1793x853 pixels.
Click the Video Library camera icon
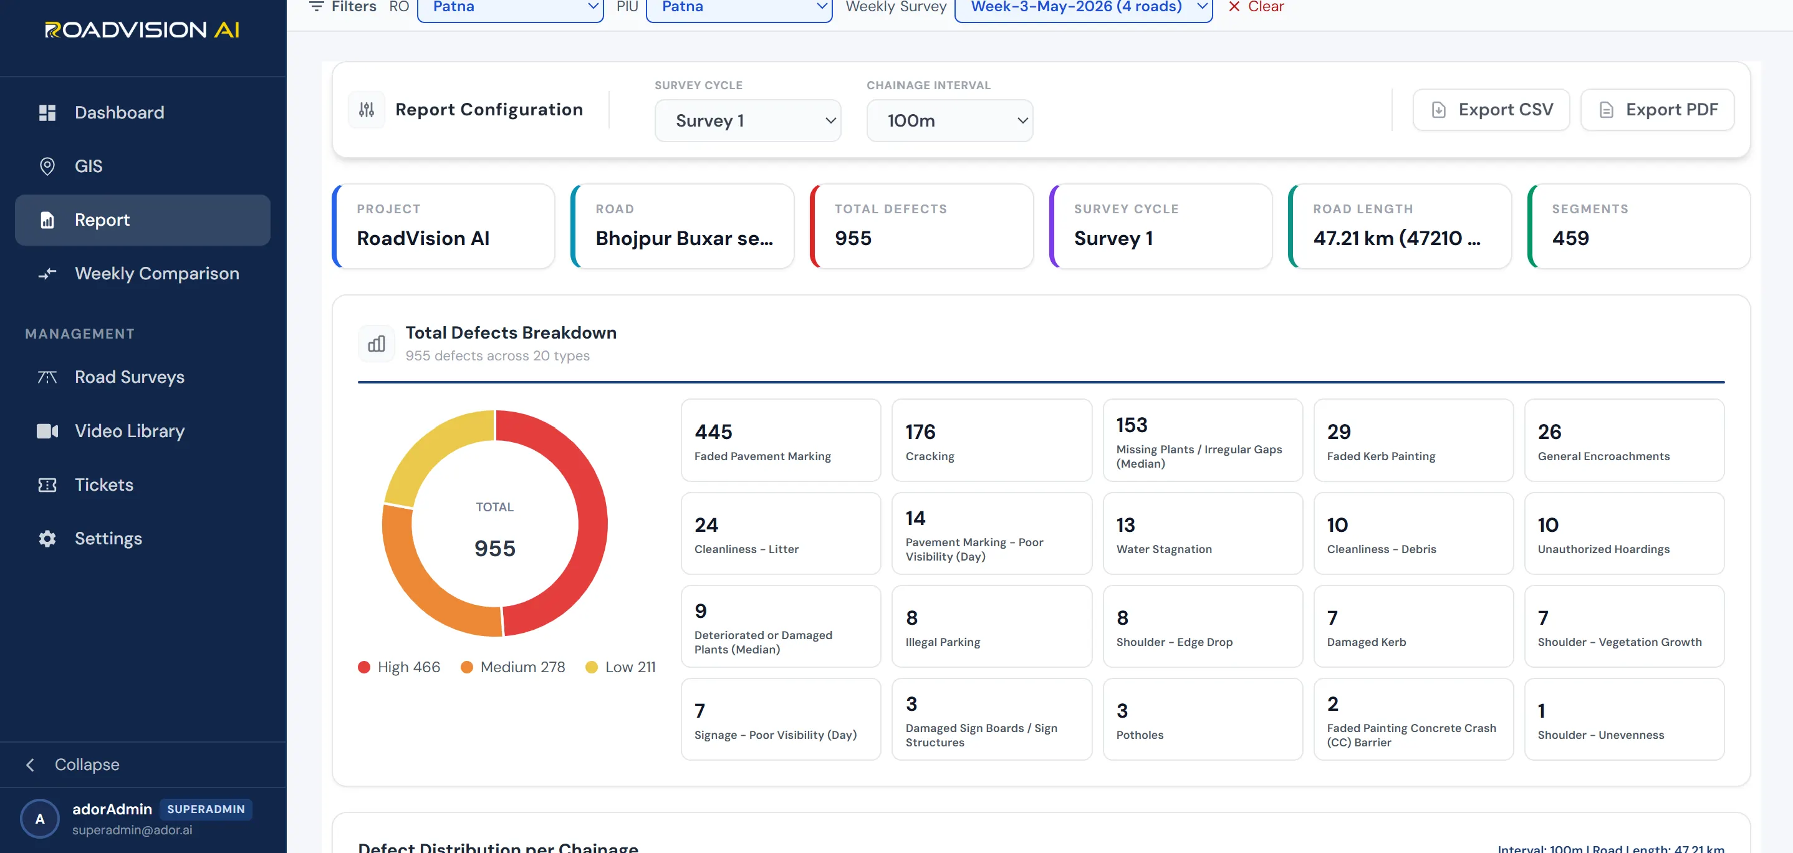pos(47,431)
